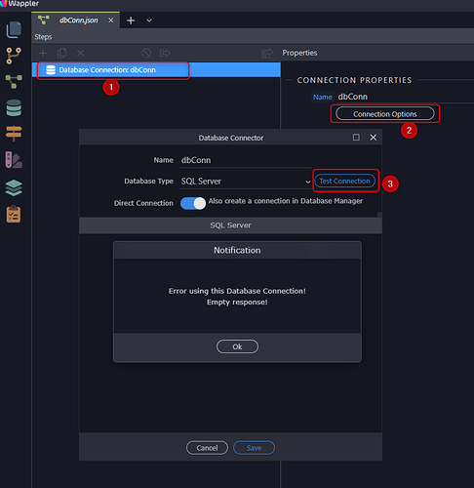Open the Database Manager sidebar icon
Image resolution: width=474 pixels, height=488 pixels.
click(x=14, y=107)
